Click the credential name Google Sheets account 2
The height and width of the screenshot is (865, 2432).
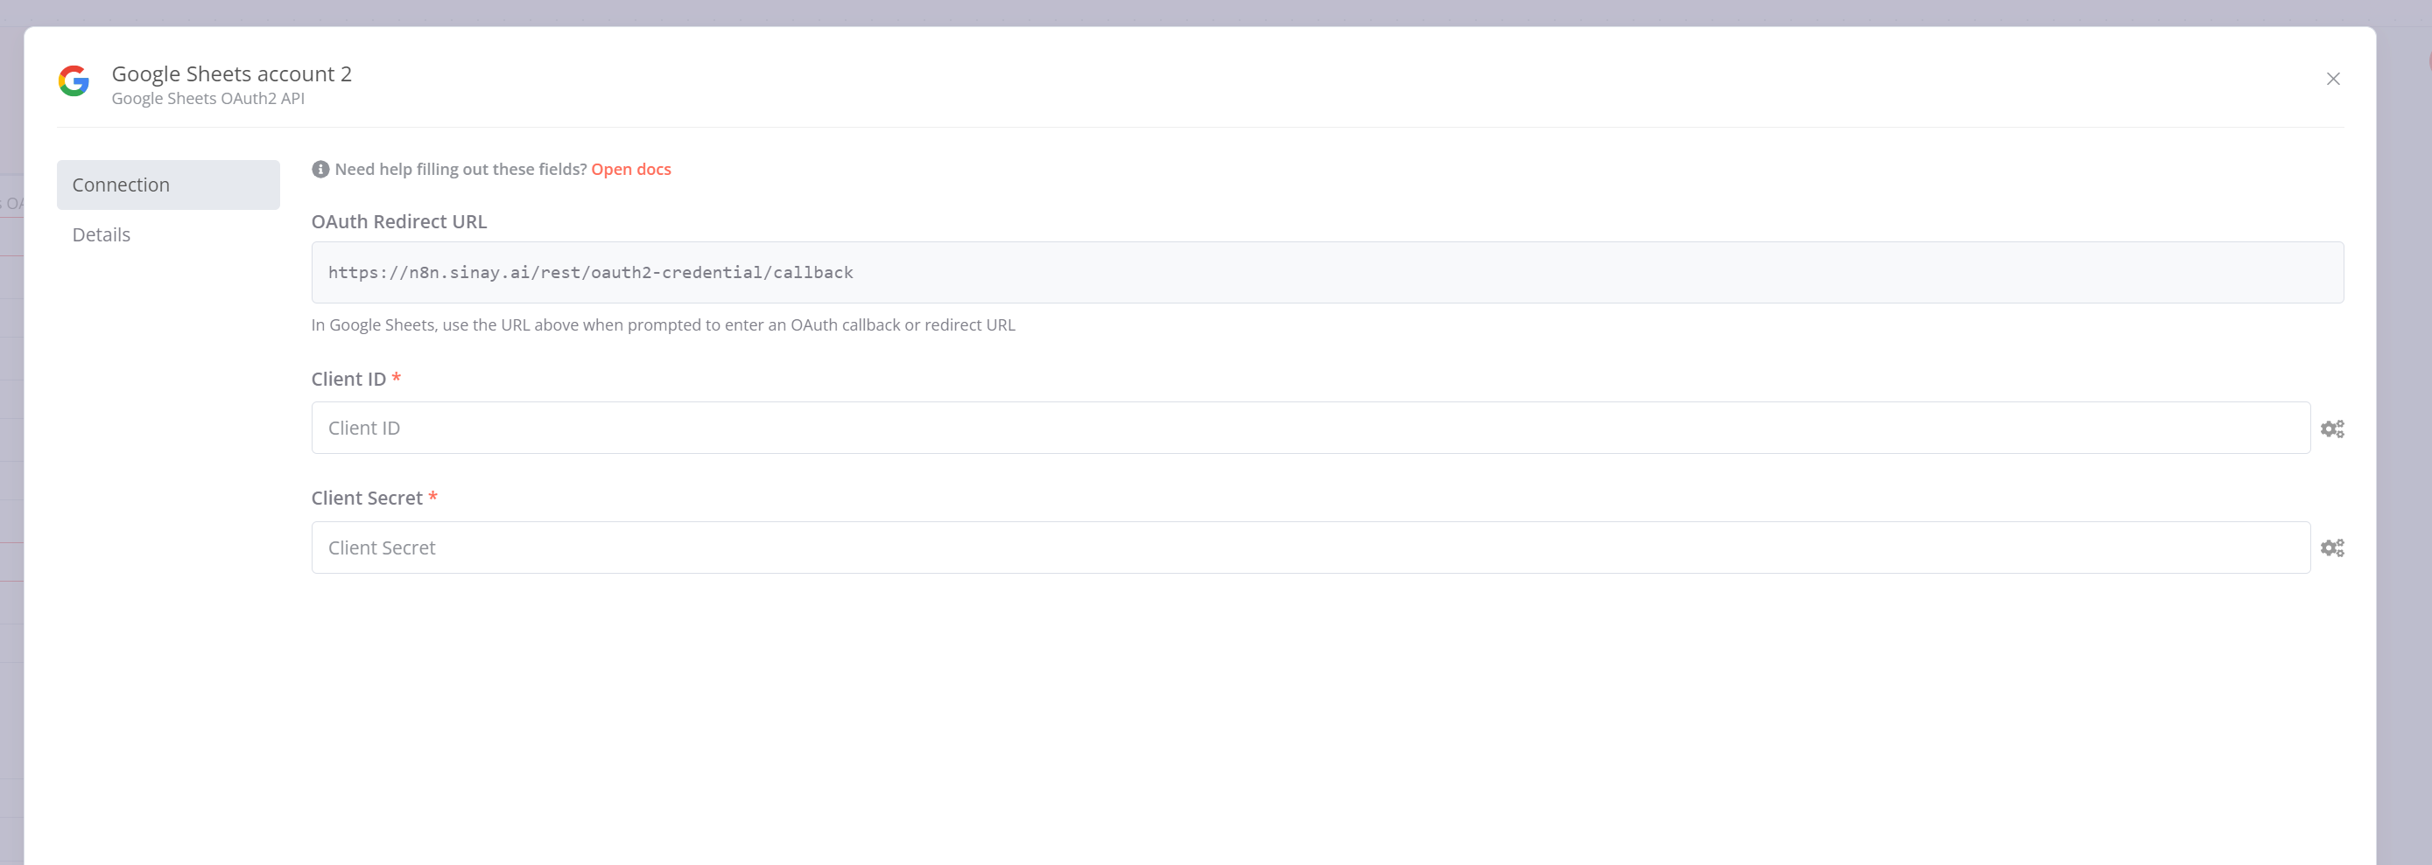231,73
